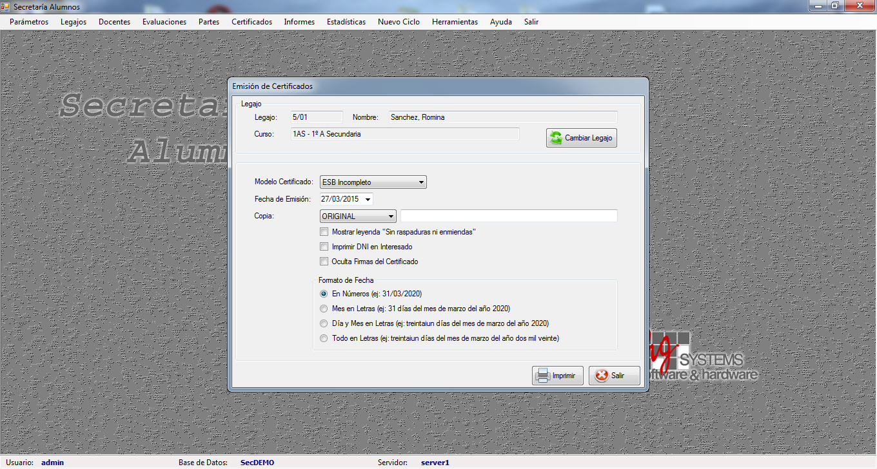Check Imprimir DNI en Interesado

(x=324, y=247)
